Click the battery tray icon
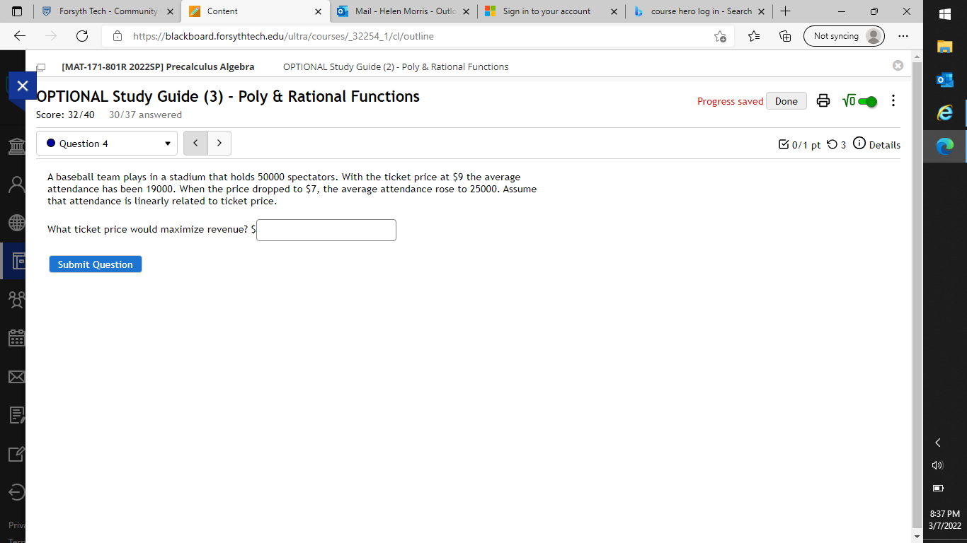 click(938, 488)
